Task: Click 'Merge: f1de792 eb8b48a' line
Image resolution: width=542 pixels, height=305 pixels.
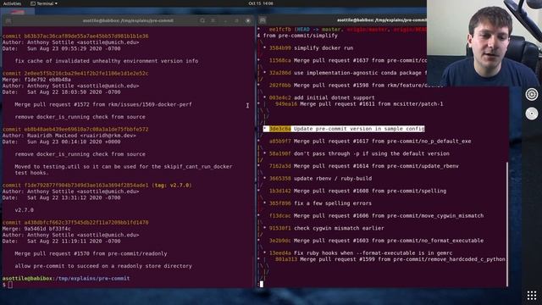Action: coord(36,80)
